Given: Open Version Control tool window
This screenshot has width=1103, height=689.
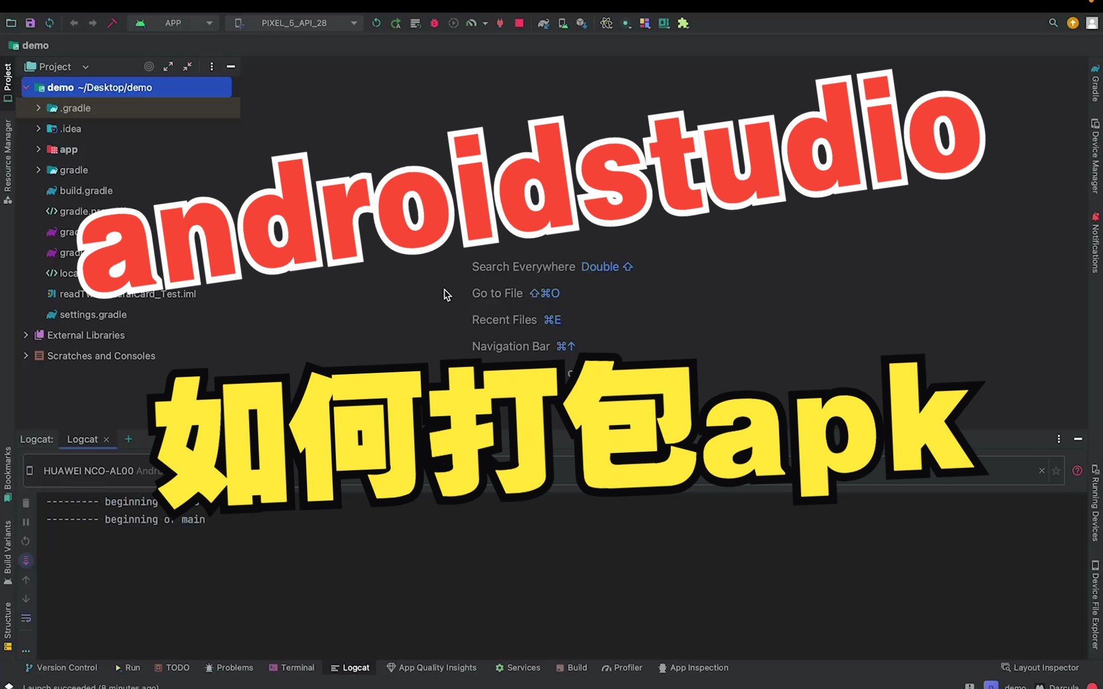Looking at the screenshot, I should [61, 668].
